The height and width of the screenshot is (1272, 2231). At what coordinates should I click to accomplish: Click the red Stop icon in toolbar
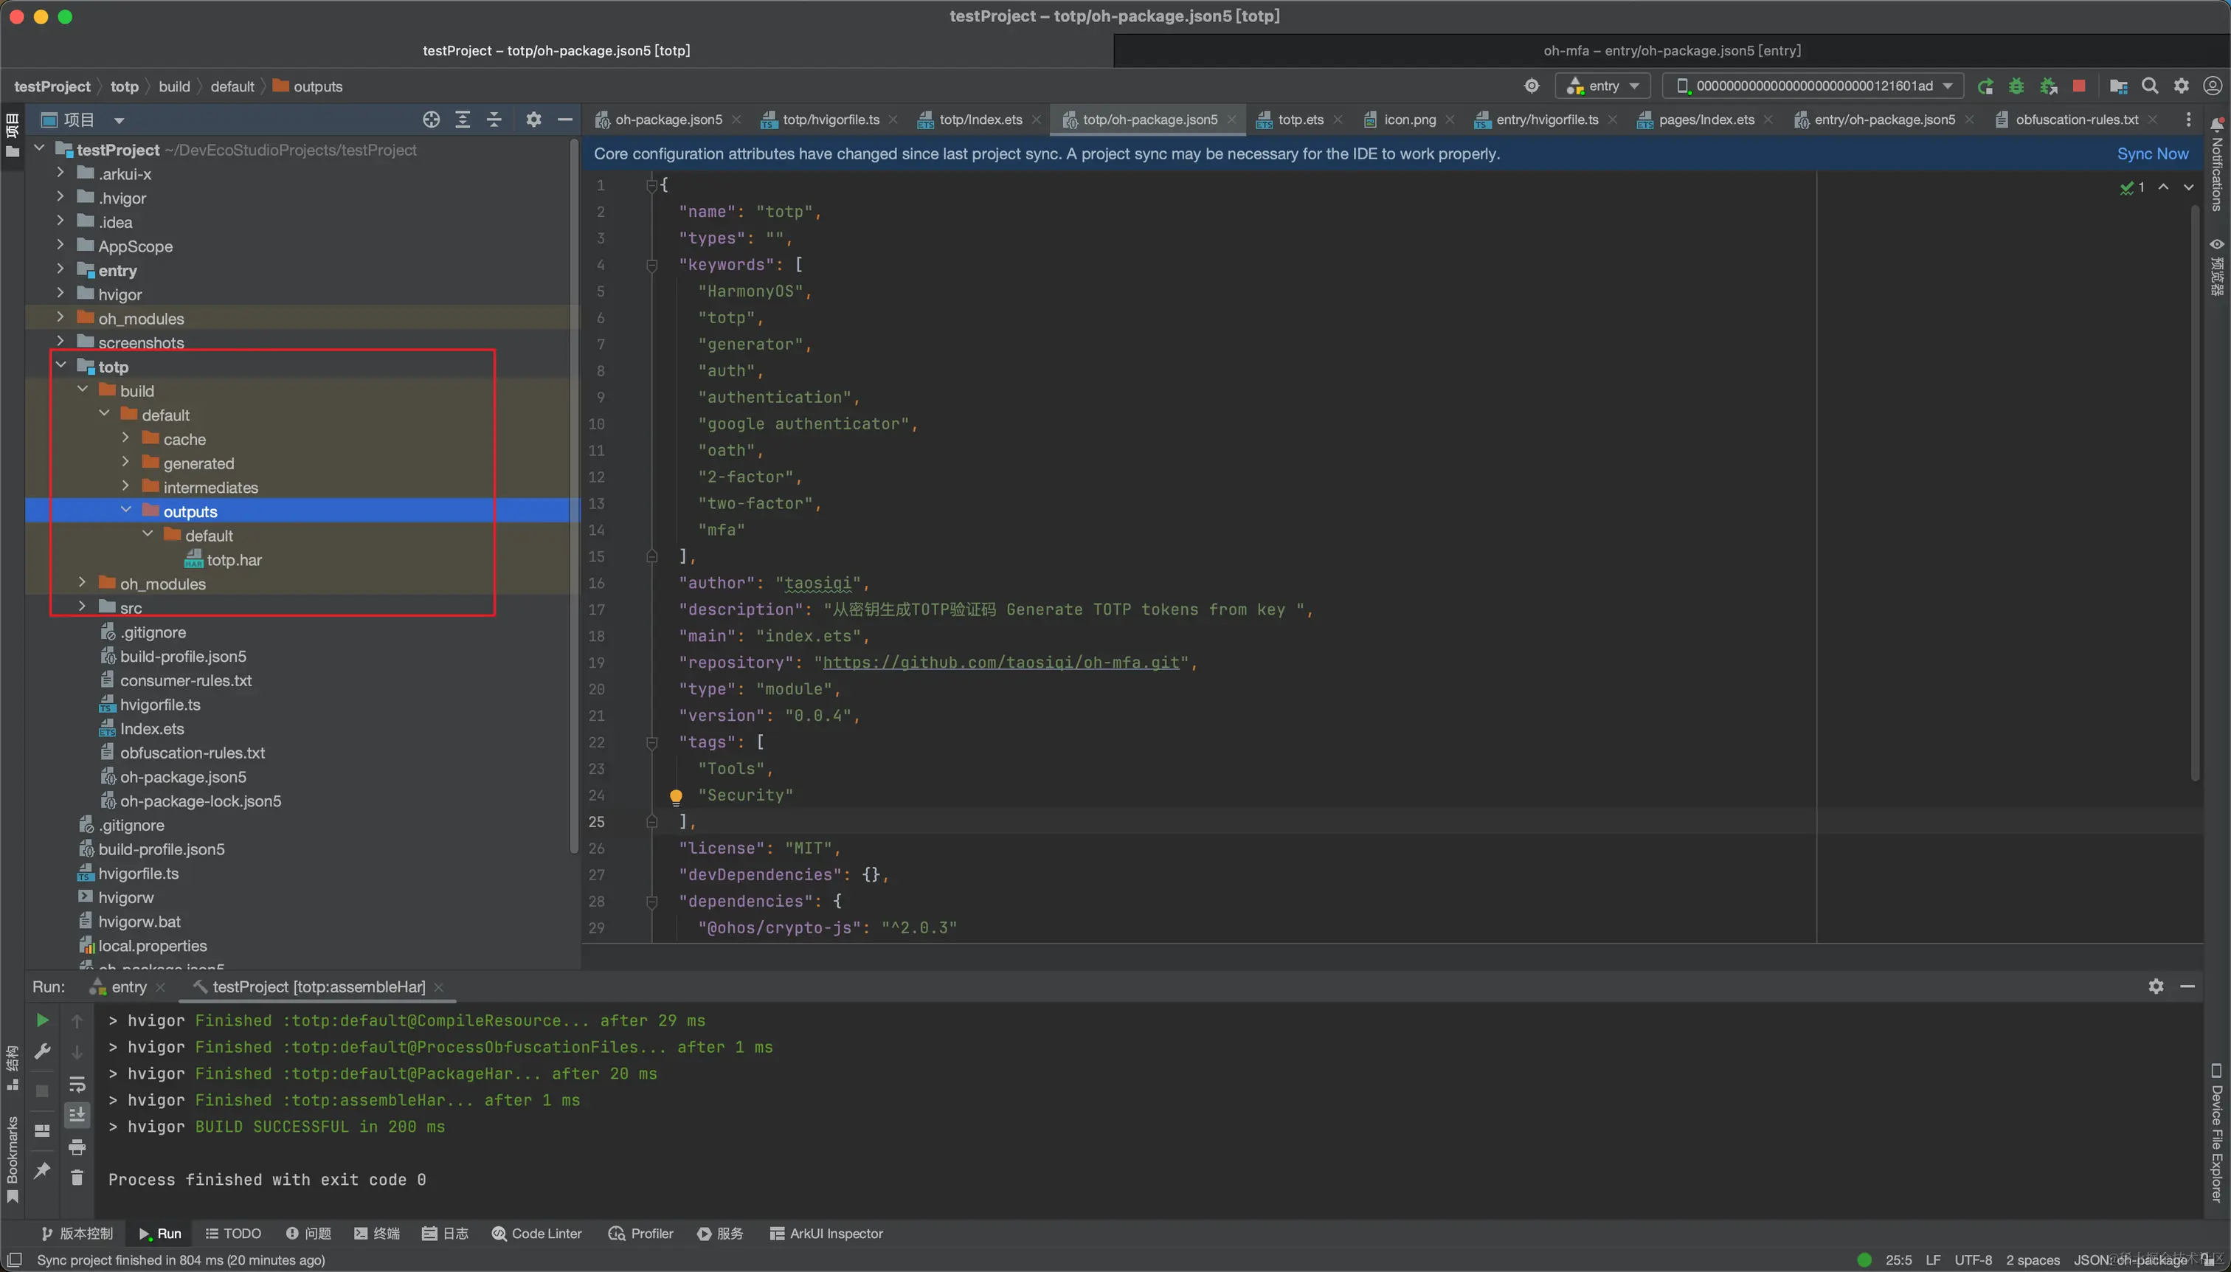coord(2079,86)
